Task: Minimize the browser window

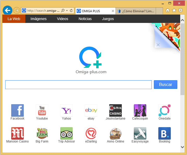Action: coord(163,4)
